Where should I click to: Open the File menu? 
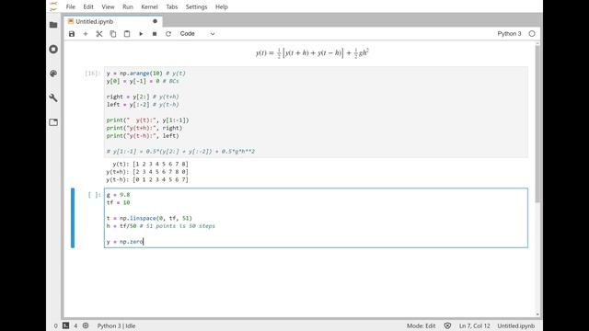[x=71, y=6]
